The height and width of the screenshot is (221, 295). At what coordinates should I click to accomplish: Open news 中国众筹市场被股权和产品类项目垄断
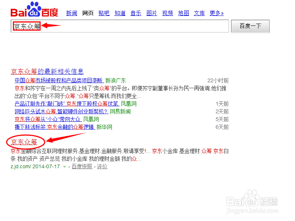[59, 81]
